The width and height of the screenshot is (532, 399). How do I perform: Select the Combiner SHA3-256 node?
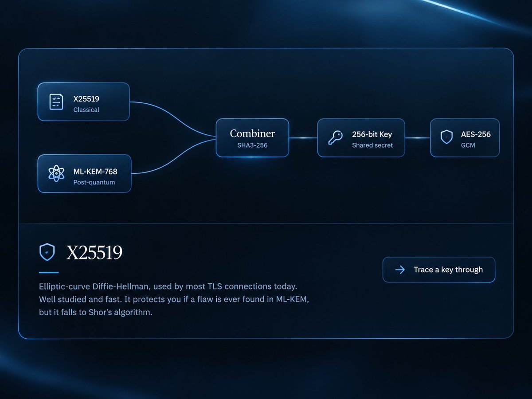point(252,137)
